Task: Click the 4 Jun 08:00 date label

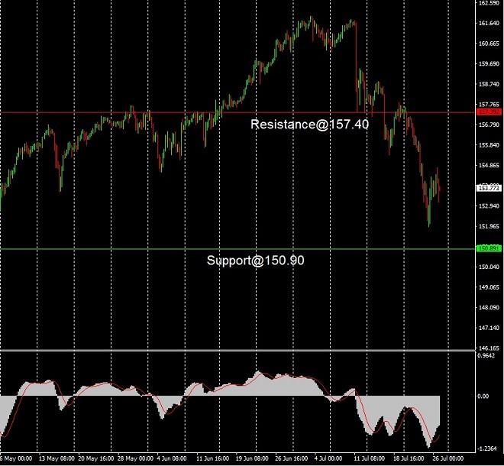Action: (x=172, y=458)
